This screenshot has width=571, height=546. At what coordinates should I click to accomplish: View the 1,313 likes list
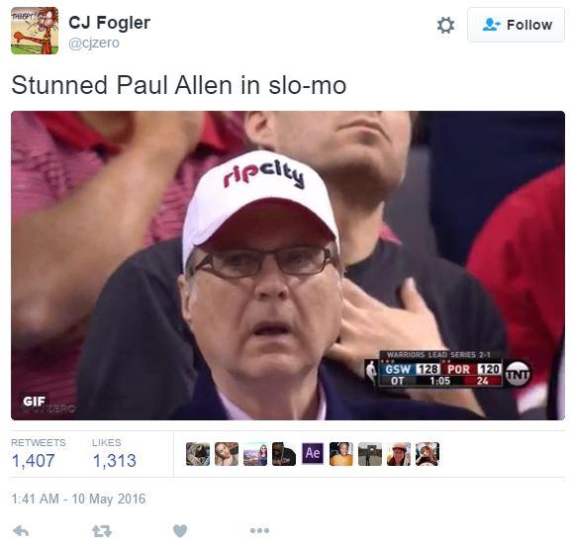(115, 454)
